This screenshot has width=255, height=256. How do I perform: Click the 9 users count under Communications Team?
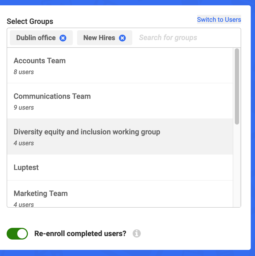(24, 108)
